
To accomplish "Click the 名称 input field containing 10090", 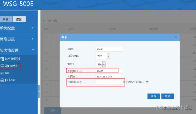I will [x=109, y=49].
